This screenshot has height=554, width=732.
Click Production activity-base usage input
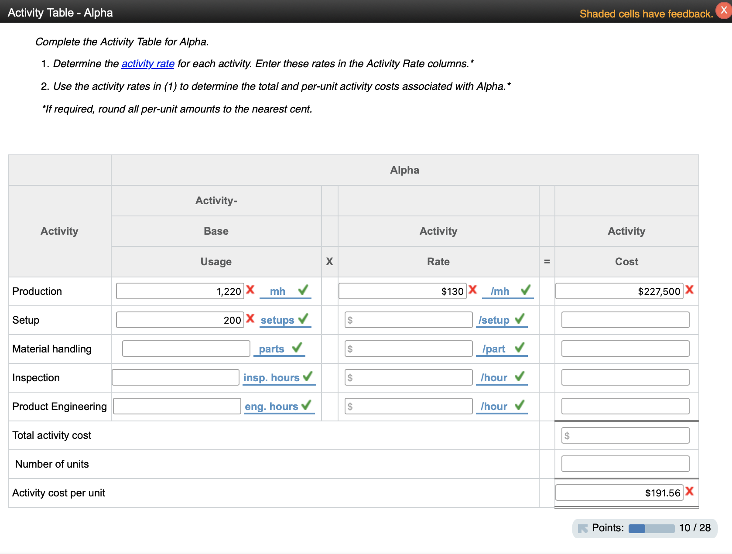click(x=180, y=291)
